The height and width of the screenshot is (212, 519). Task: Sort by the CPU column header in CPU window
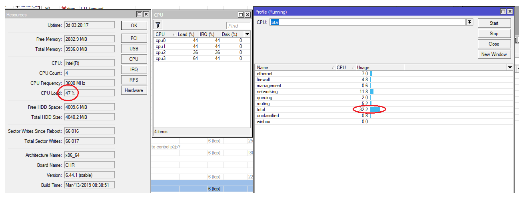point(165,34)
